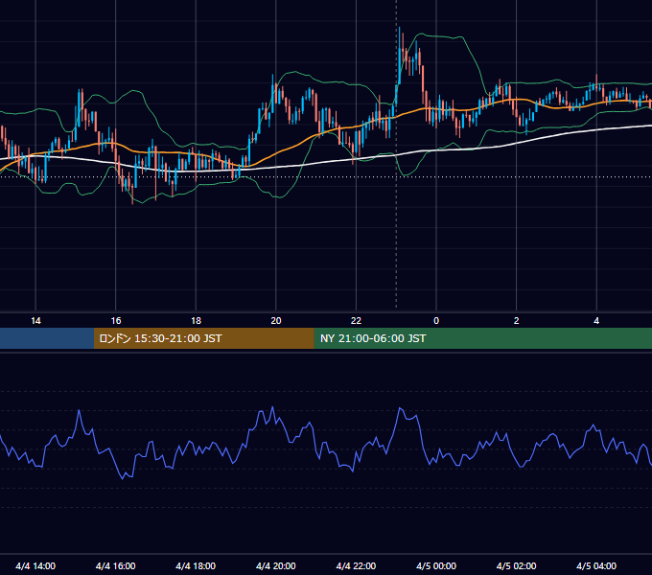The height and width of the screenshot is (575, 652).
Task: Click the 4 hour label on the price chart axis
Action: 596,321
